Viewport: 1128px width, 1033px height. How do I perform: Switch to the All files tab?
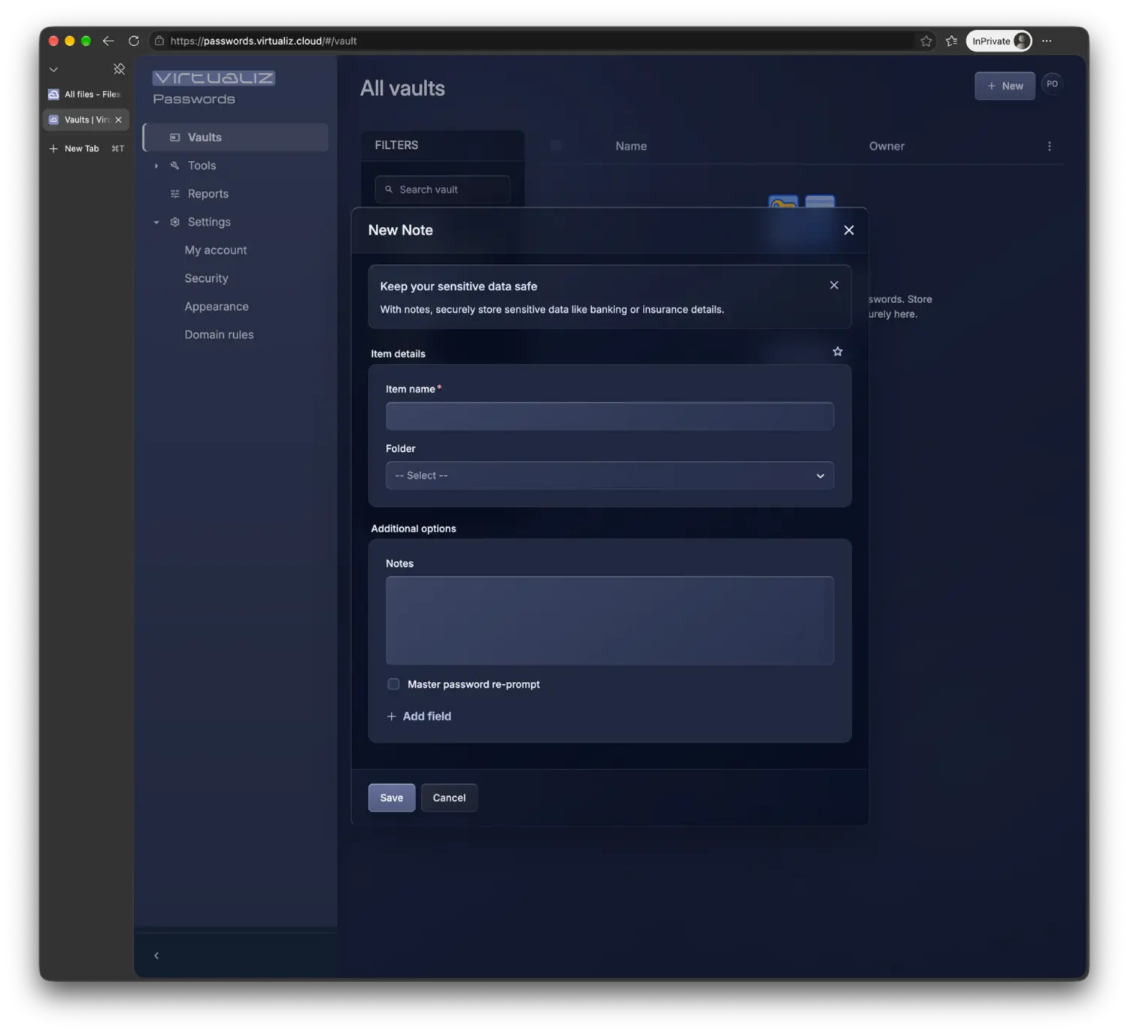tap(85, 94)
